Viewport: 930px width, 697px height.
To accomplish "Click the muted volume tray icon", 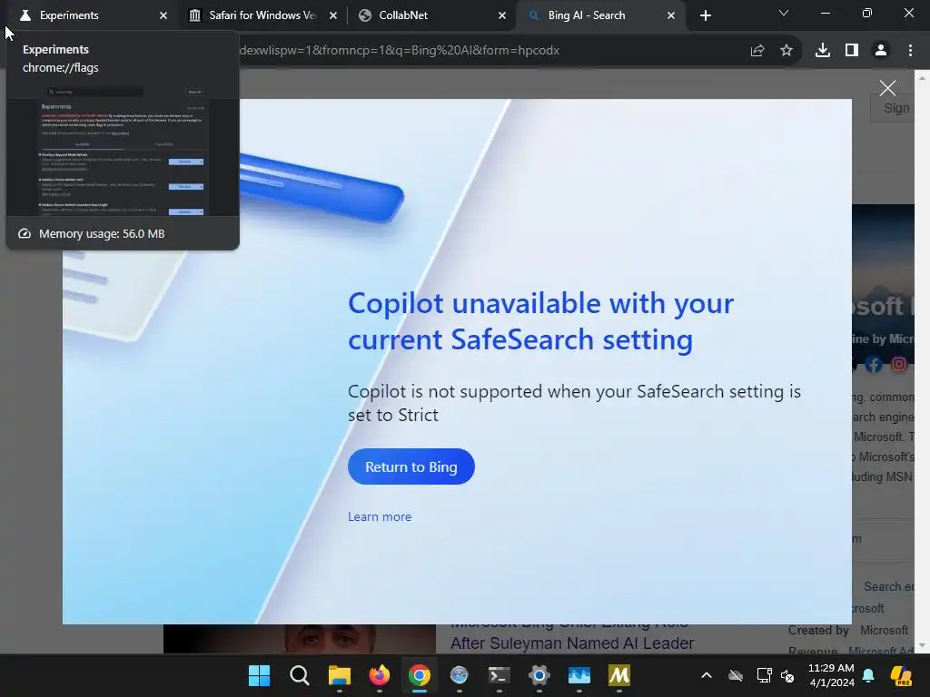I will click(x=787, y=675).
